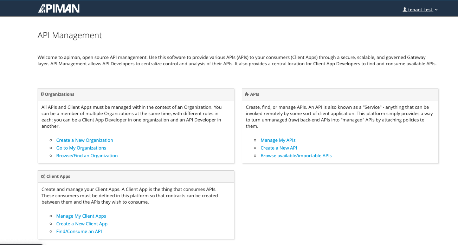458x245 pixels.
Task: Select Go to My Organizations
Action: coord(81,148)
